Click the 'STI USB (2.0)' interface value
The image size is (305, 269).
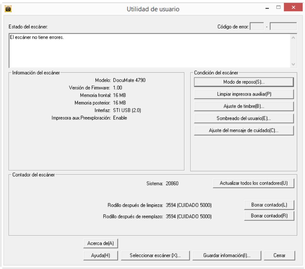point(127,111)
